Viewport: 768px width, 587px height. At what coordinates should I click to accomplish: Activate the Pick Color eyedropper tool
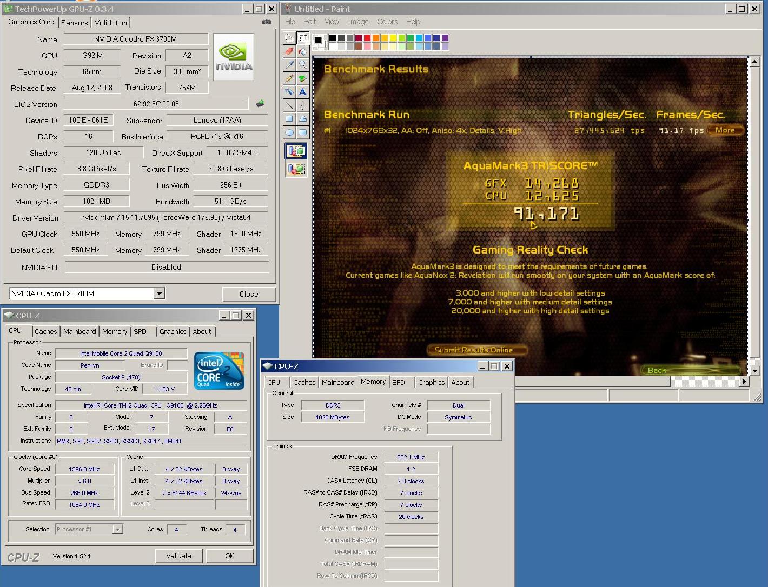click(289, 65)
